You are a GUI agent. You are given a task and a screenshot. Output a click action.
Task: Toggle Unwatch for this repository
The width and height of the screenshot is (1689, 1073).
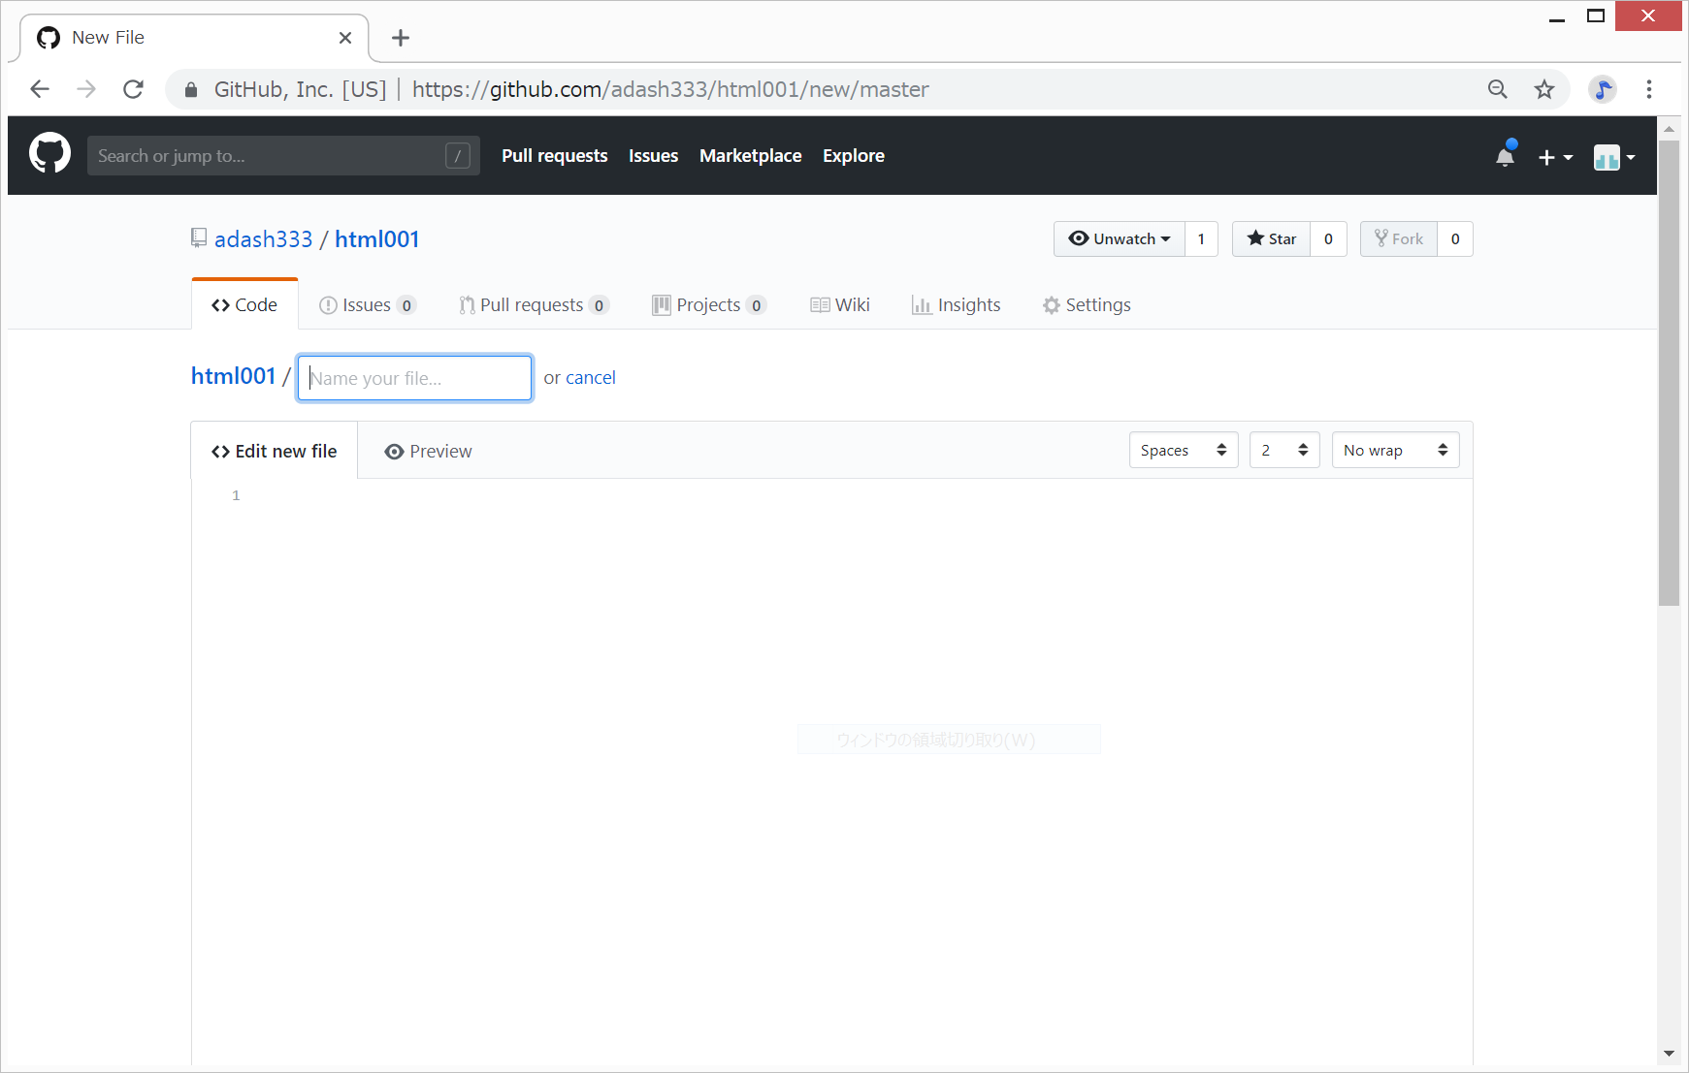tap(1119, 238)
